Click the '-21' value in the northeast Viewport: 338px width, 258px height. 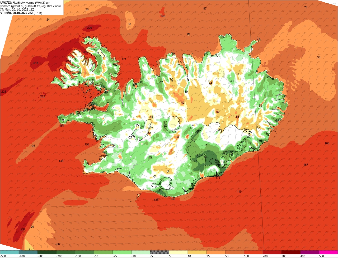coord(232,81)
